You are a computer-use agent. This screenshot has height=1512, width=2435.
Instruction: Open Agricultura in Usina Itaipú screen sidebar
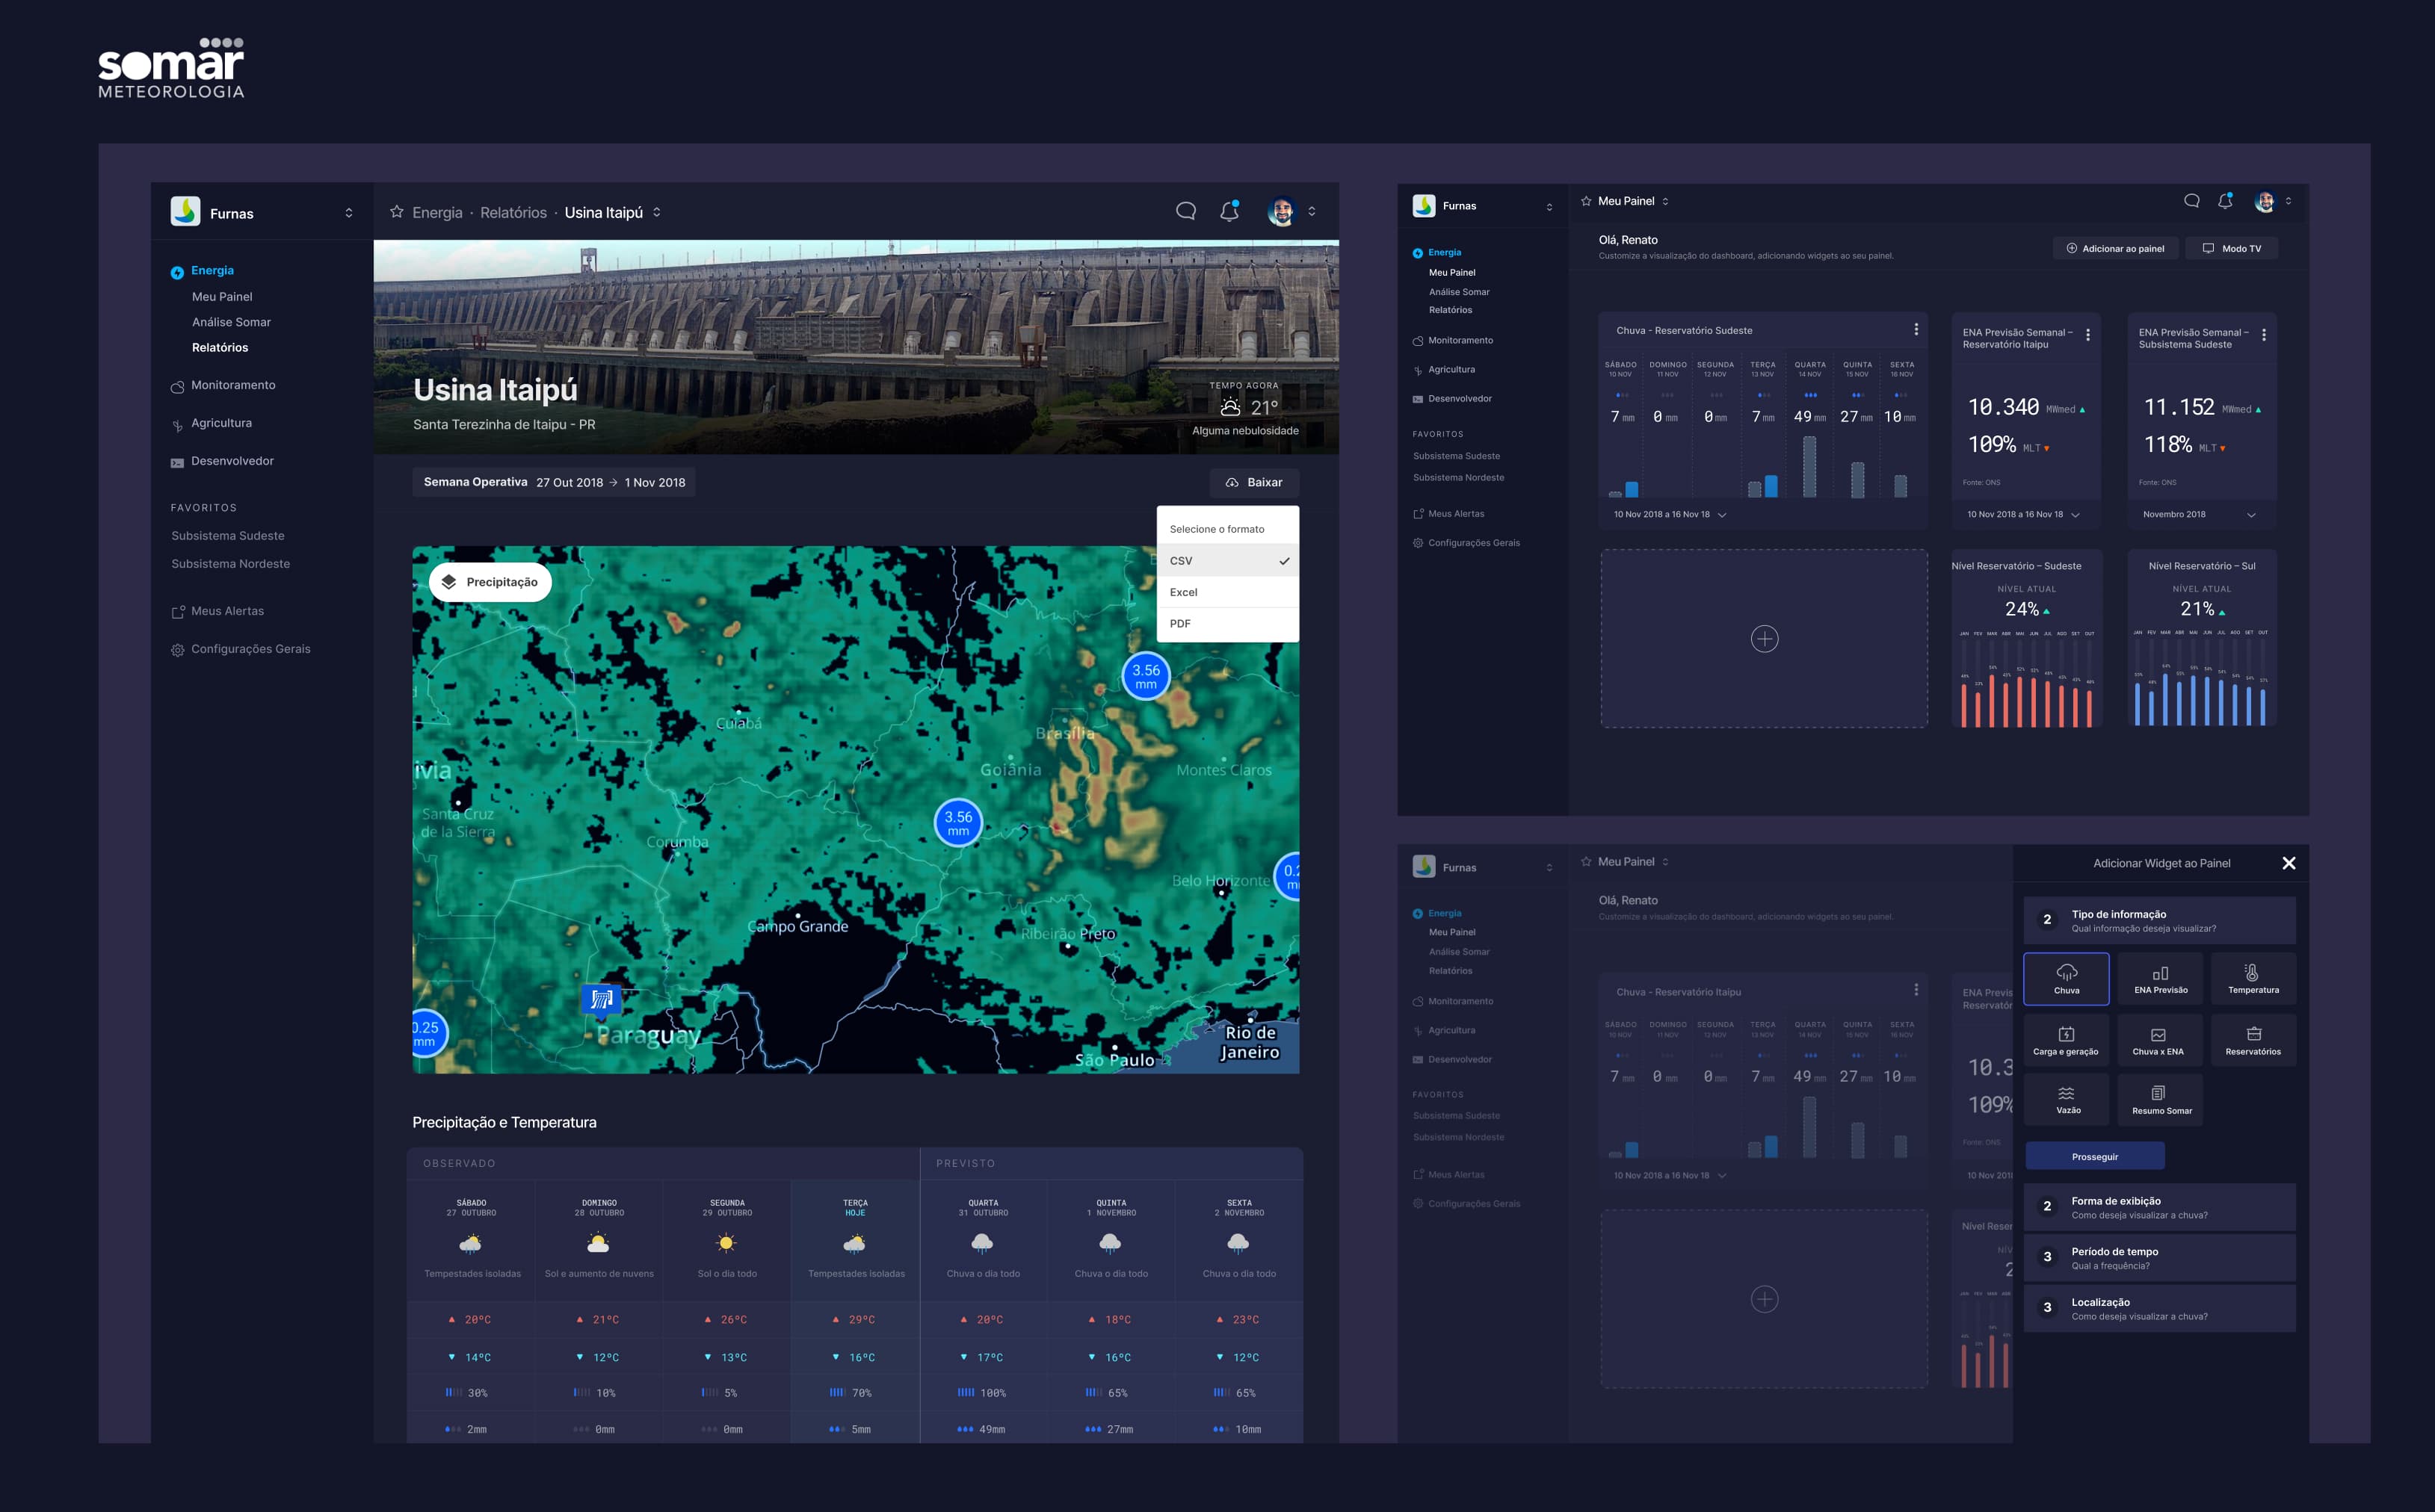click(x=221, y=423)
